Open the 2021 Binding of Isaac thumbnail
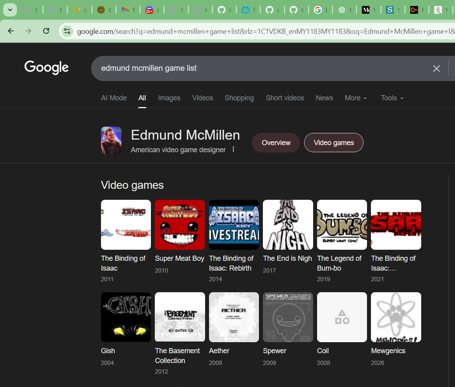The height and width of the screenshot is (387, 455). 396,225
